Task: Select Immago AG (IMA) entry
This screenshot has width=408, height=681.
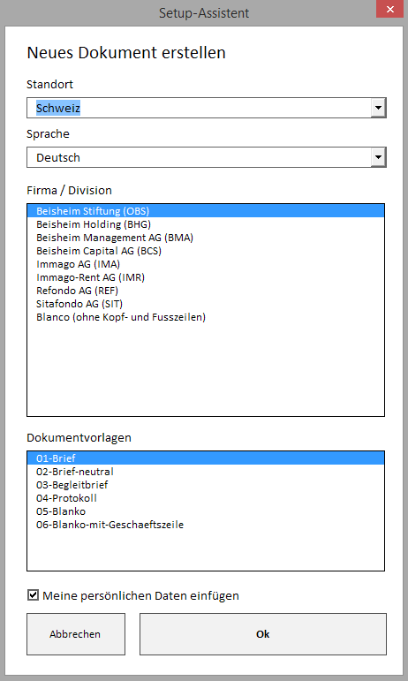Action: (206, 264)
